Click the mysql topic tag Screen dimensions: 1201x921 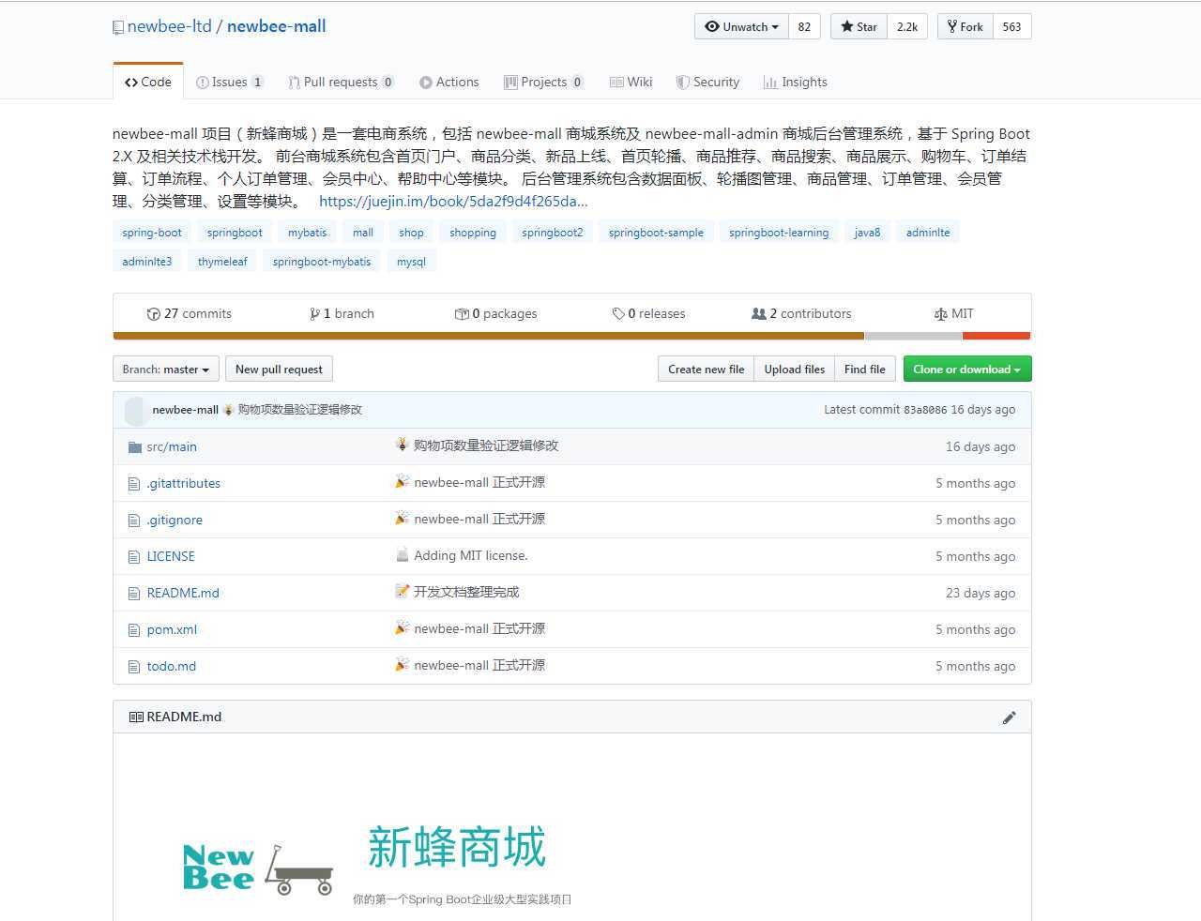411,262
